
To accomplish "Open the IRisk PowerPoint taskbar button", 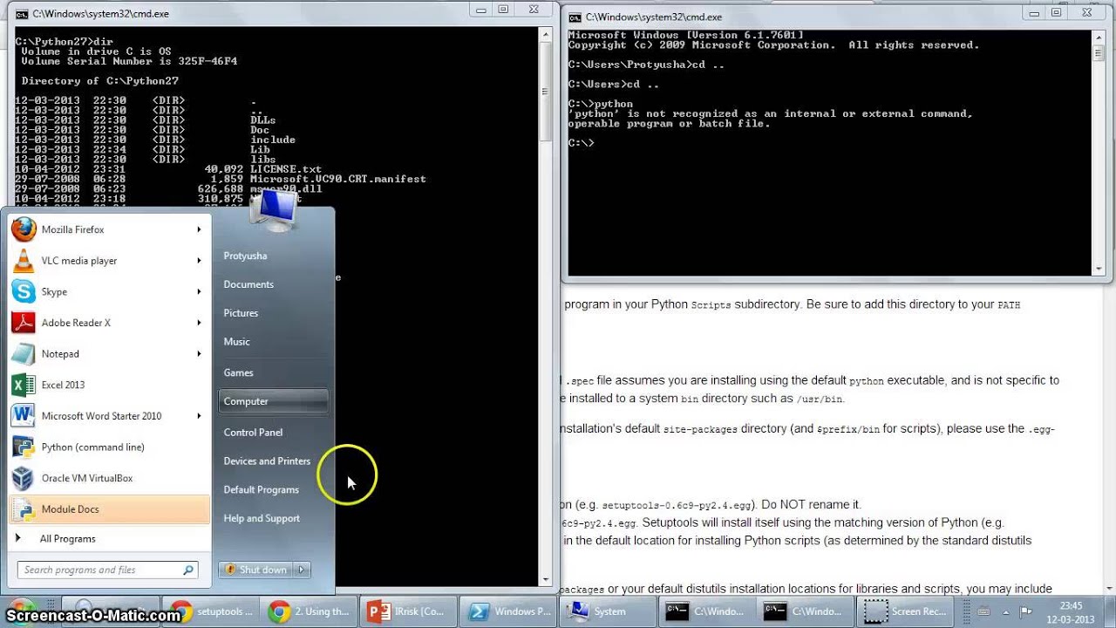I will click(407, 611).
